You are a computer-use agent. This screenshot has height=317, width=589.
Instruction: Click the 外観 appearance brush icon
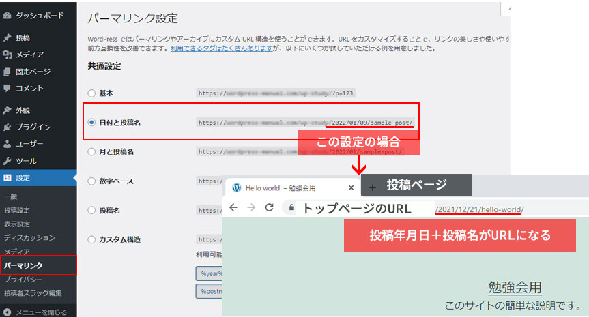[x=7, y=110]
